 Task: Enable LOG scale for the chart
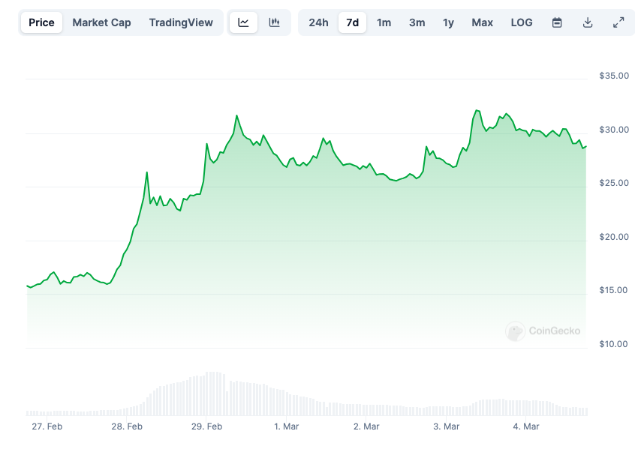click(x=522, y=22)
